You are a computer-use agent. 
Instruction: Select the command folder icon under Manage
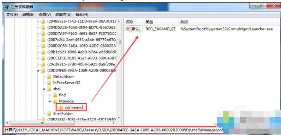(61, 107)
